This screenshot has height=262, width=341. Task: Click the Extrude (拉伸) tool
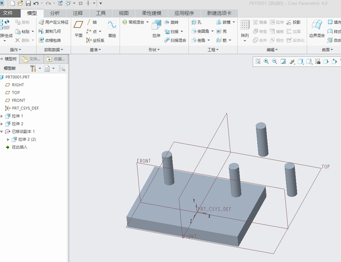pyautogui.click(x=156, y=29)
